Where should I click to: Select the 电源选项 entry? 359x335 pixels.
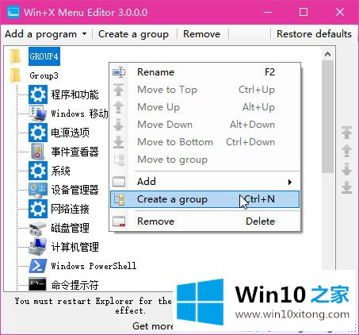(70, 133)
